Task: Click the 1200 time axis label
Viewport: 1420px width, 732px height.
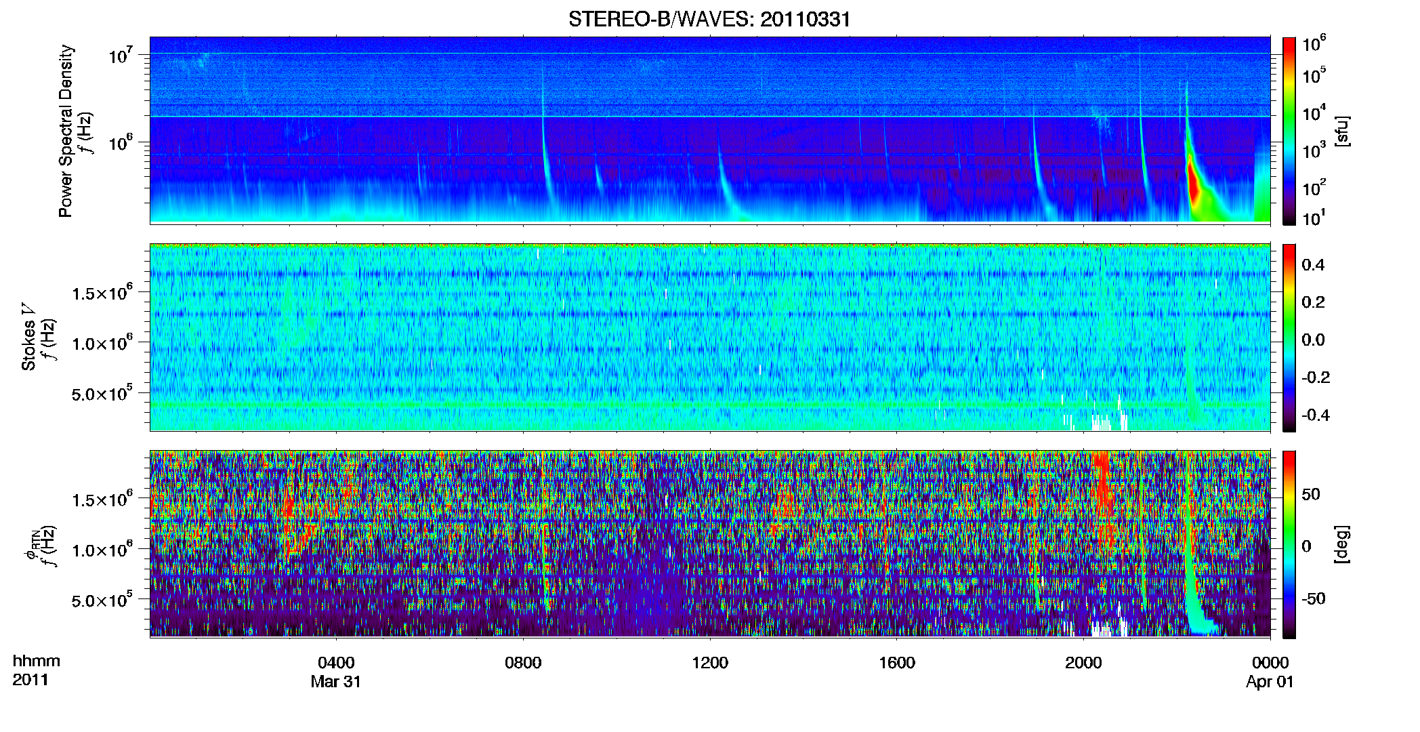Action: tap(710, 663)
